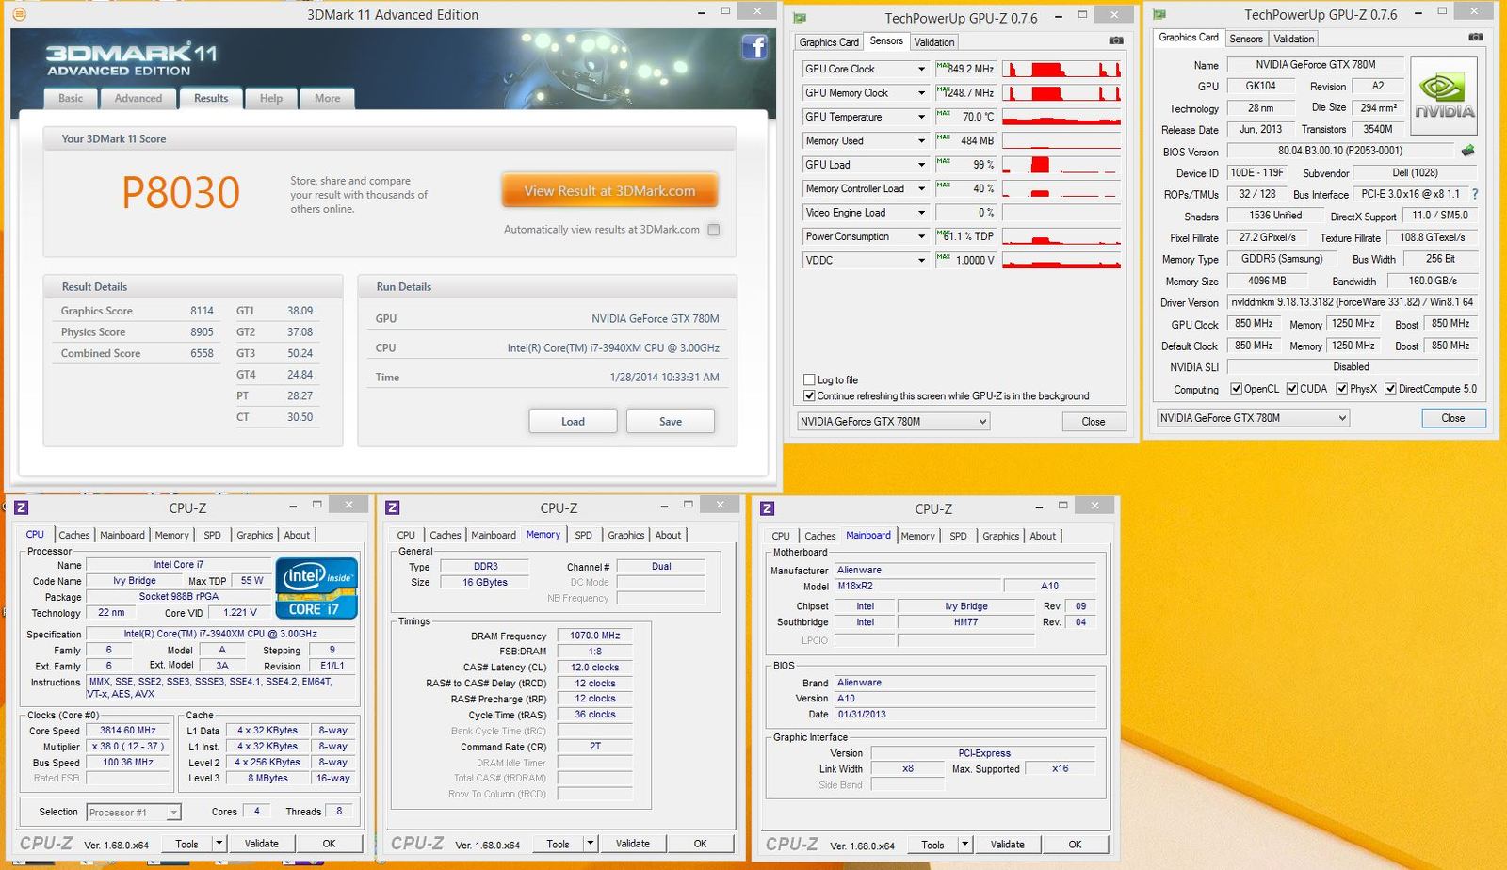This screenshot has height=870, width=1507.
Task: Click View Result at 3DMark.com button
Action: coord(609,191)
